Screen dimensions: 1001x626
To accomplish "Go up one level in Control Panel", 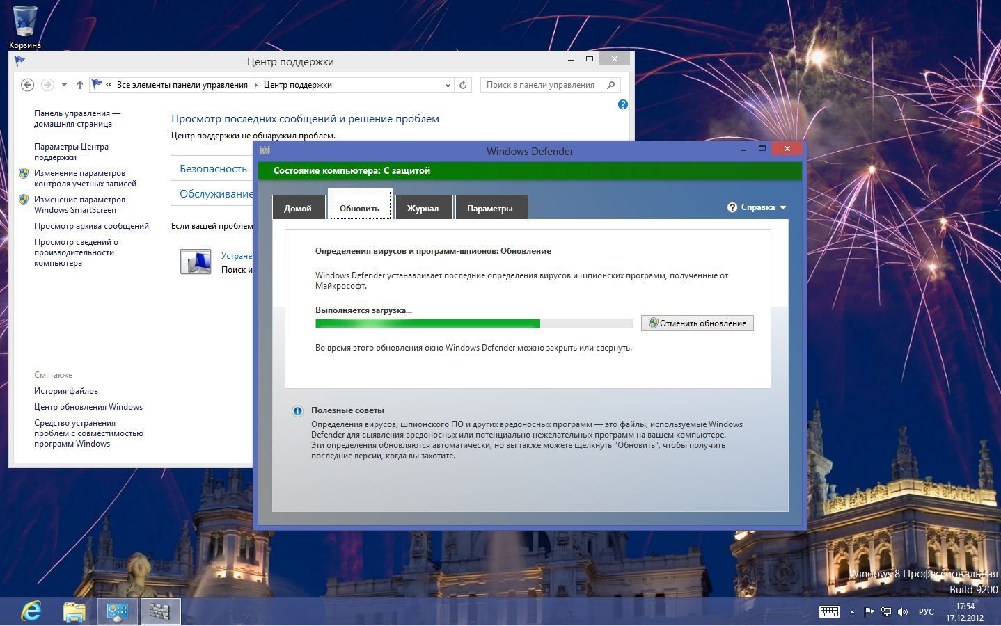I will [x=80, y=85].
